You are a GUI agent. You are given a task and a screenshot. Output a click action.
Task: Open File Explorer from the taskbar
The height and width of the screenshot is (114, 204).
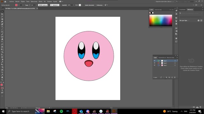click(48, 111)
